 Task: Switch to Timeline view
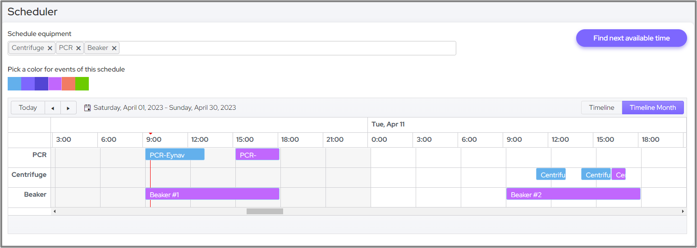601,108
